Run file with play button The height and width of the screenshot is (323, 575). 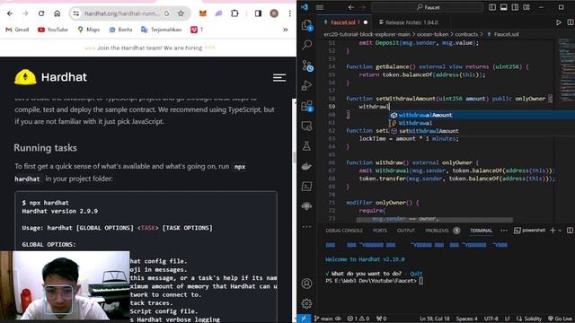click(559, 22)
